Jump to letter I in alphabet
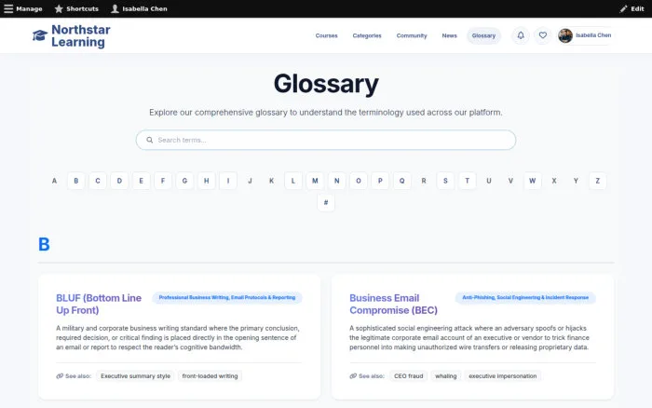 (x=228, y=181)
